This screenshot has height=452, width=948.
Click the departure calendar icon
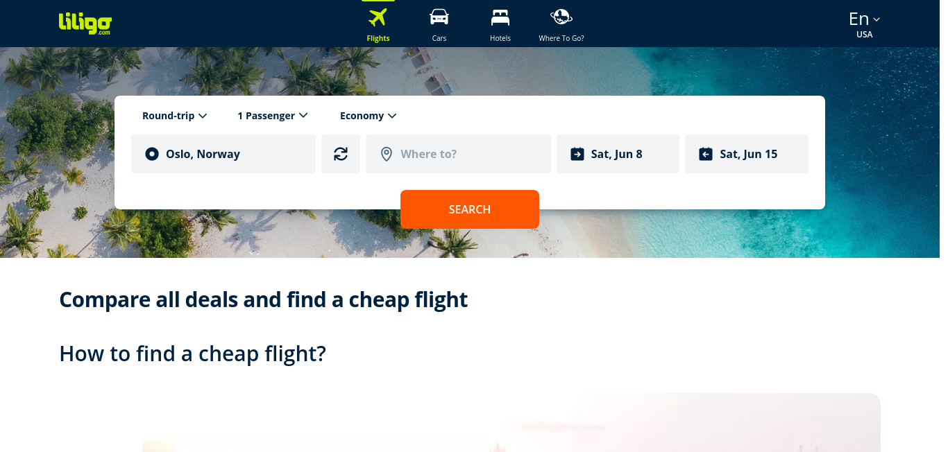[577, 154]
